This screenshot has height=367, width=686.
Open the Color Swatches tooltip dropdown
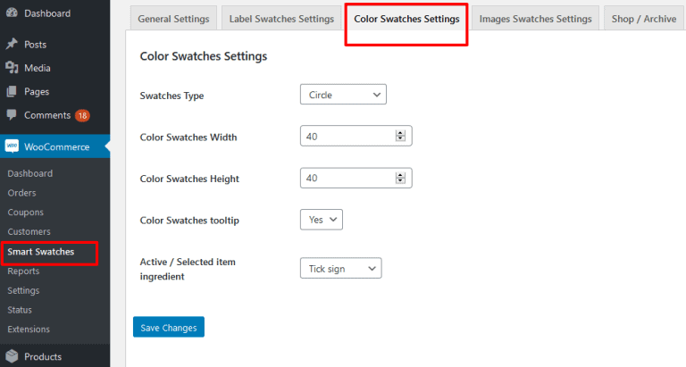click(322, 220)
